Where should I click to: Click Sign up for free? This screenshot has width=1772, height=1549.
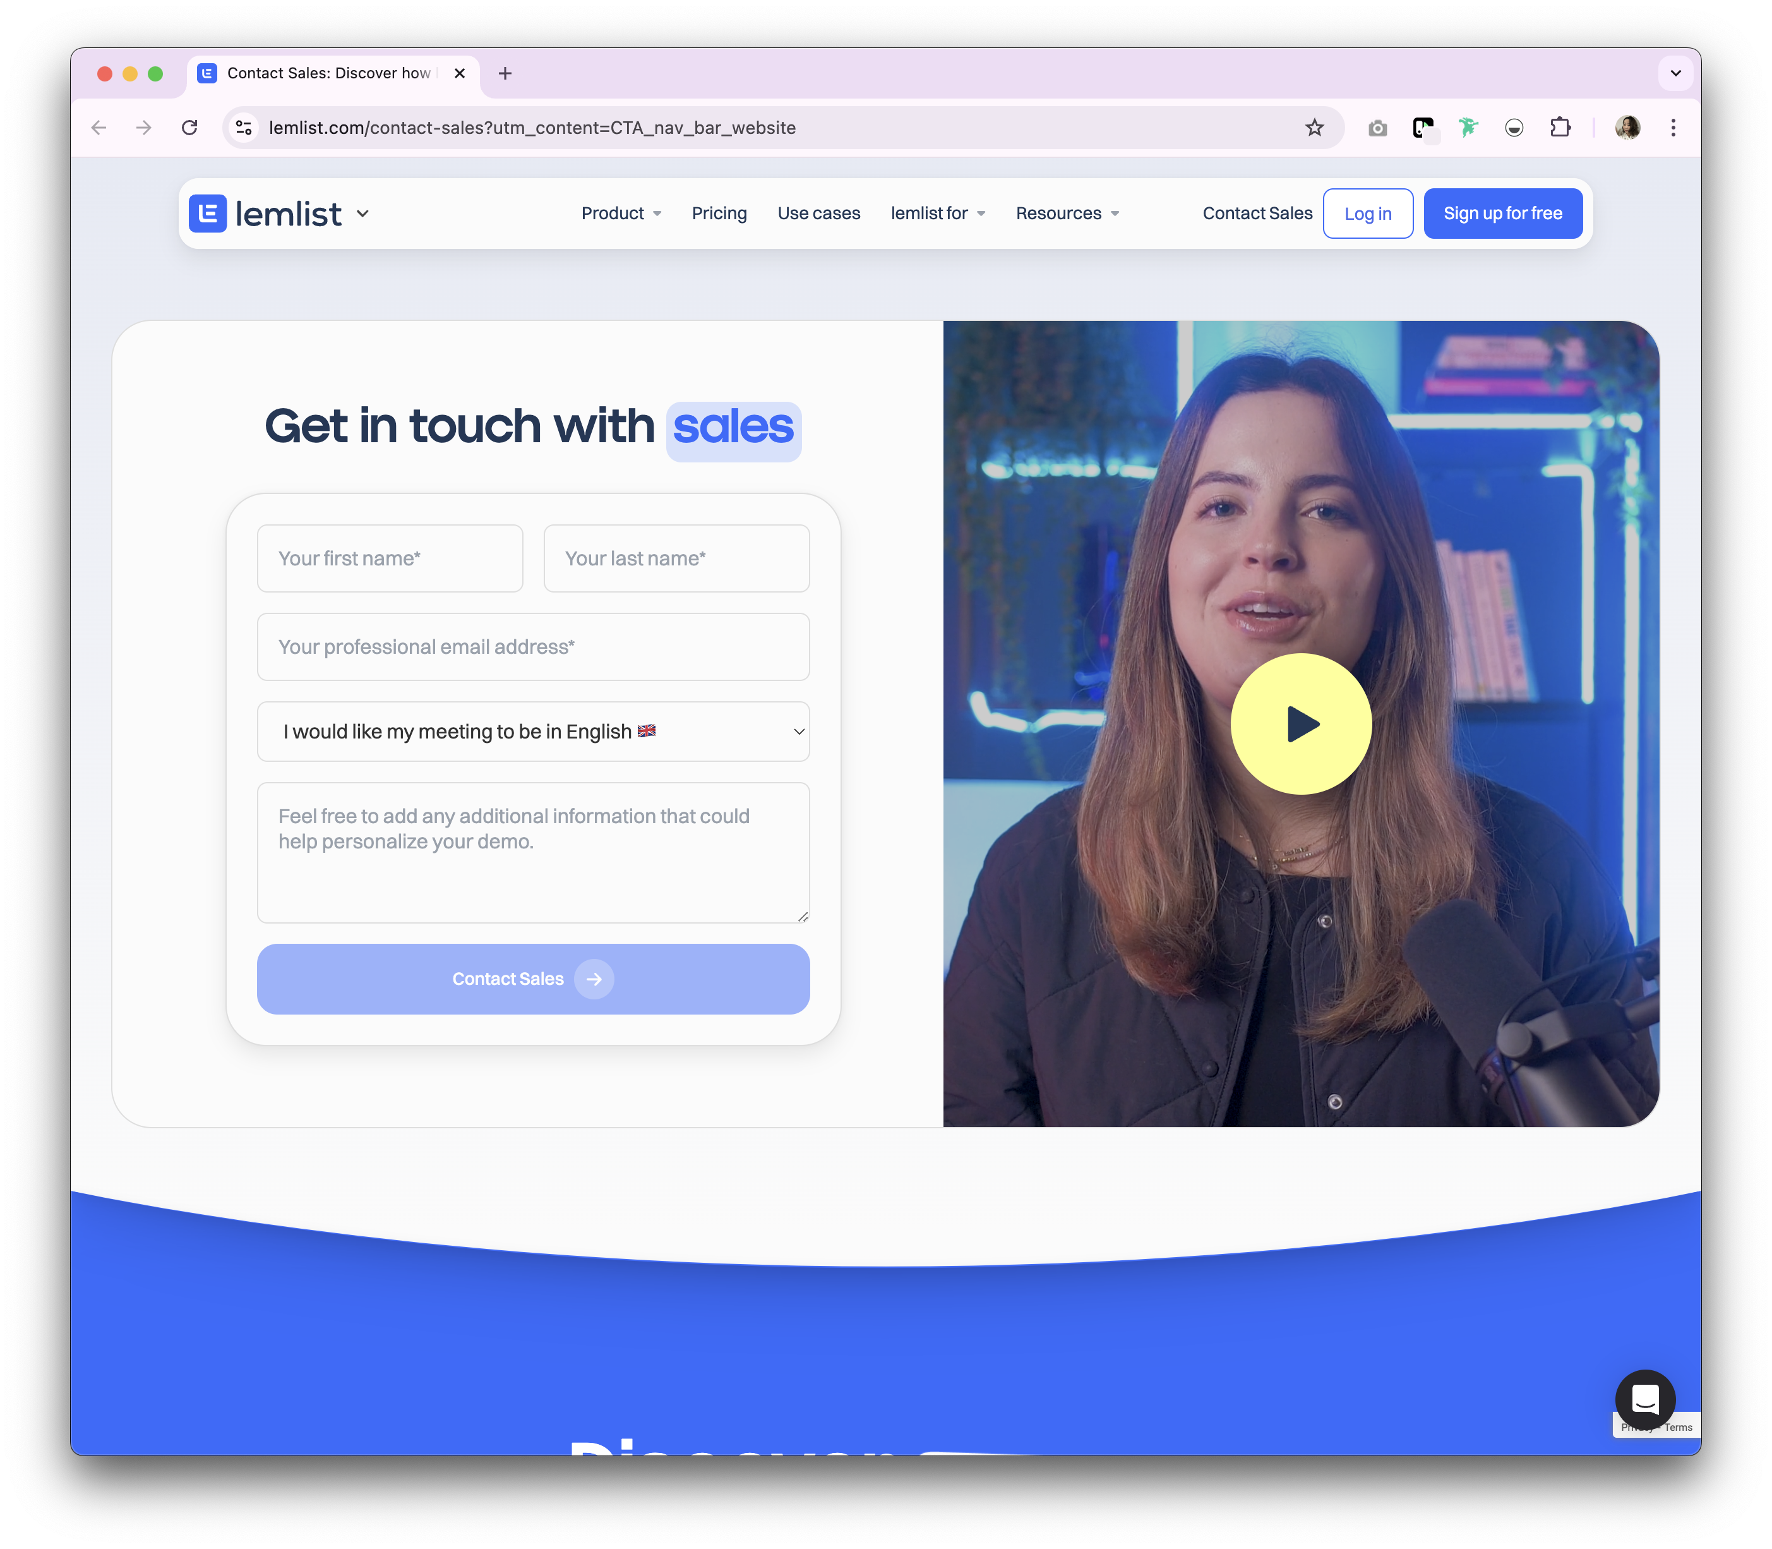1502,214
